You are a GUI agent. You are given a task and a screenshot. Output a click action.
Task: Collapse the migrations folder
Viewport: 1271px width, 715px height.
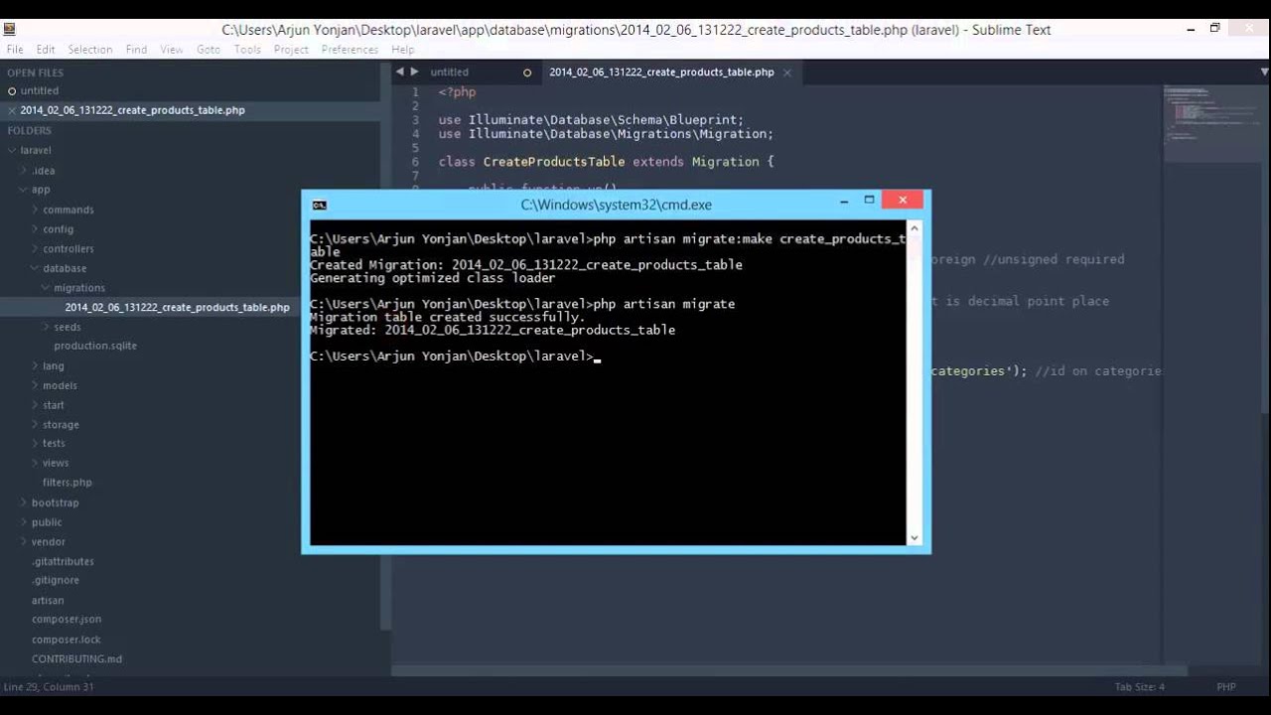click(x=46, y=288)
